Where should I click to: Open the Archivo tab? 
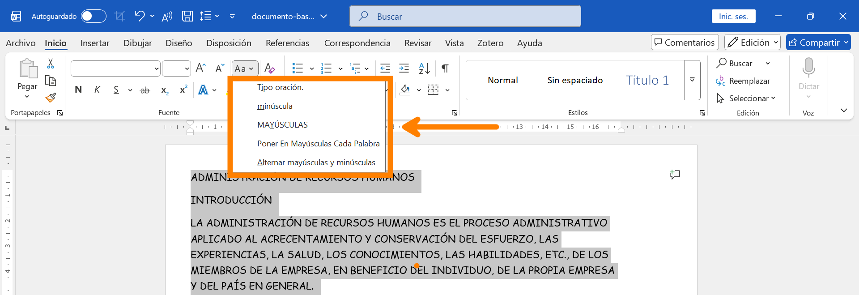coord(21,43)
